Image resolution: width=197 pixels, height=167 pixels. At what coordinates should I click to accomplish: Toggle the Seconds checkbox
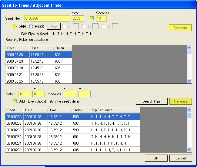click(x=92, y=18)
